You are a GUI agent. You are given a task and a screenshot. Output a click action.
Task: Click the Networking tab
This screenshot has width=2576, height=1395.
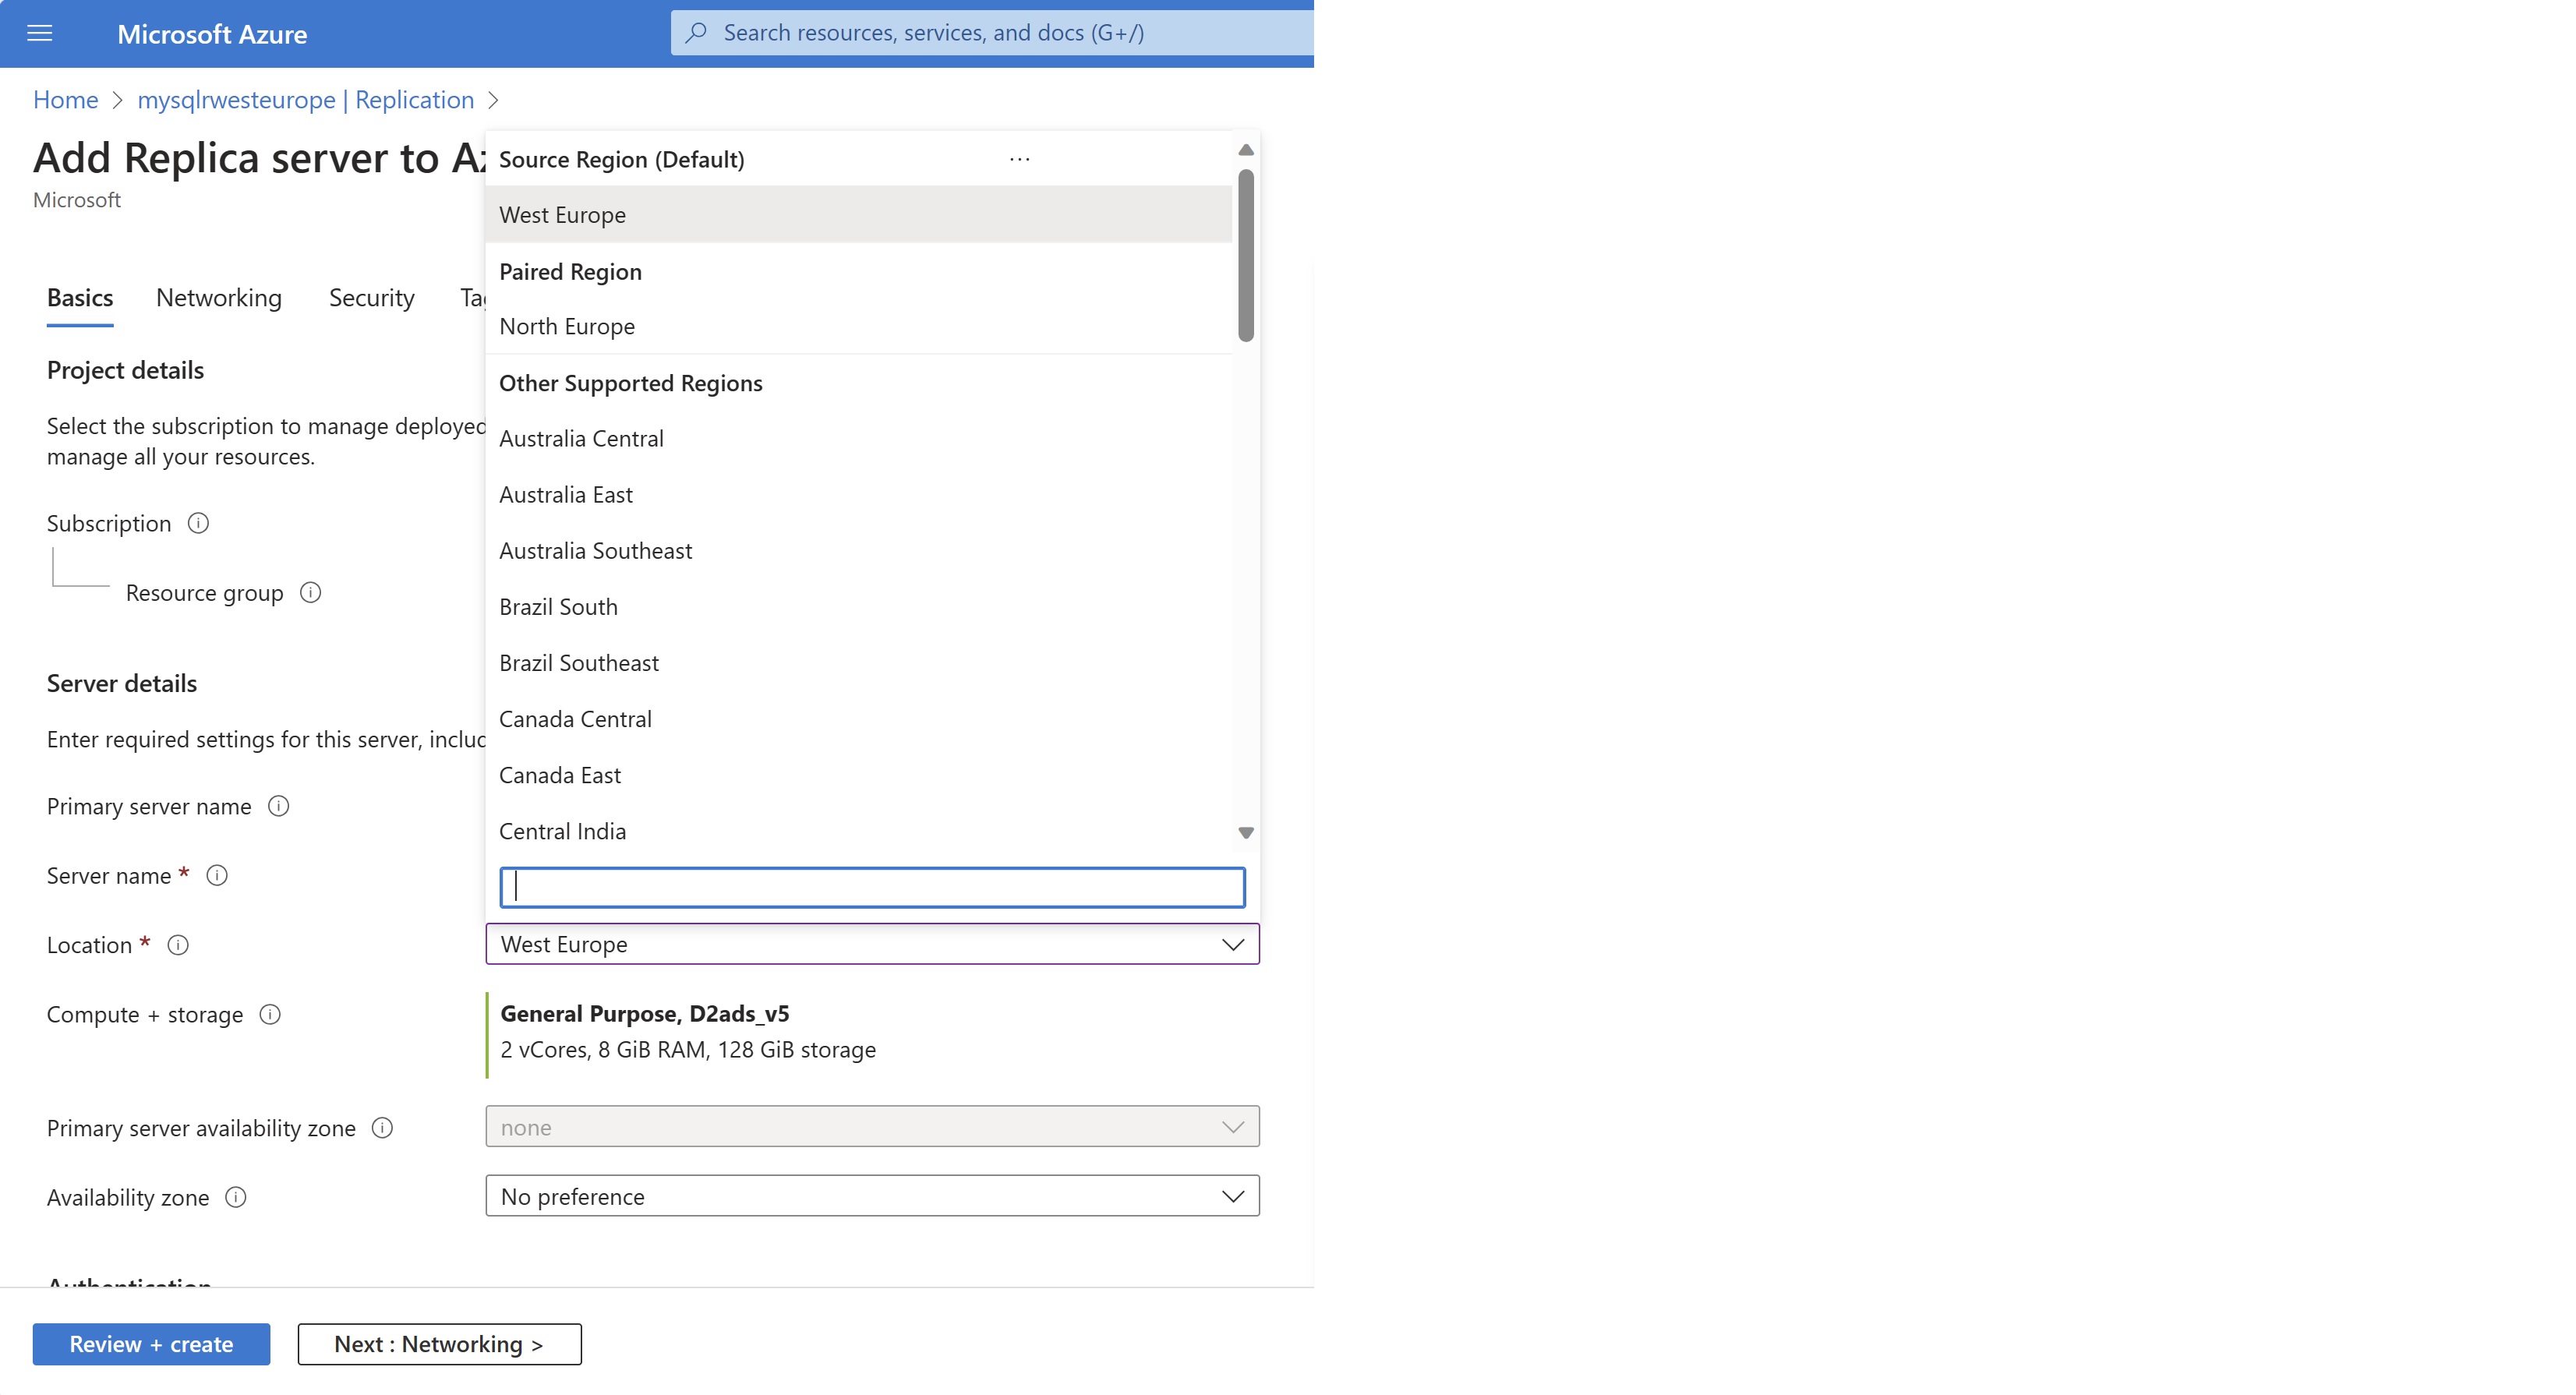(220, 297)
